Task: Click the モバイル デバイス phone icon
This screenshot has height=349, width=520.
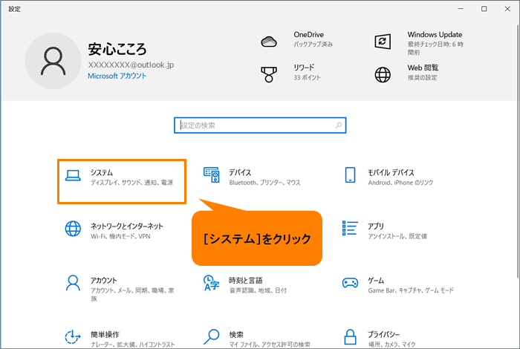Action: pos(350,175)
